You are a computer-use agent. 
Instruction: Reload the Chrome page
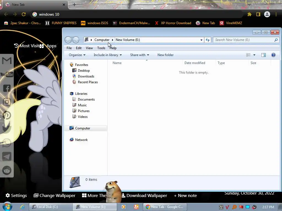24,14
